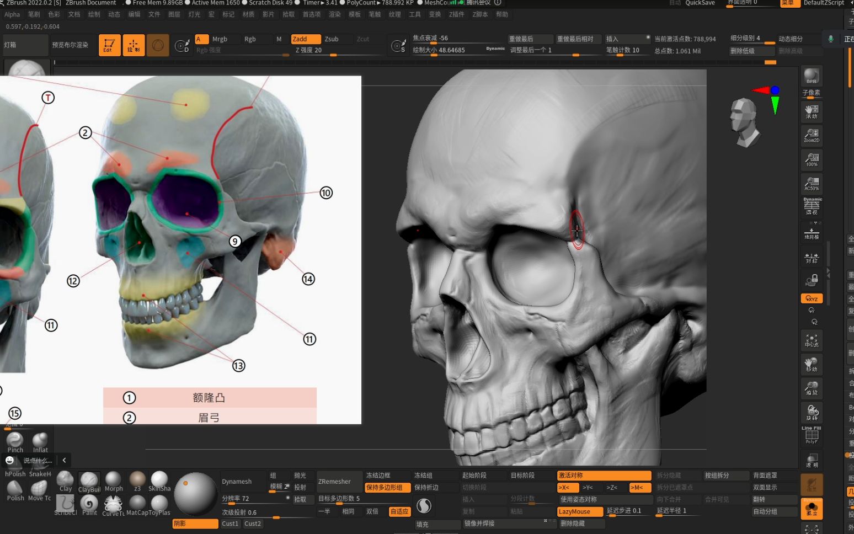854x534 pixels.
Task: Select the Move (移动) view icon
Action: 812,365
